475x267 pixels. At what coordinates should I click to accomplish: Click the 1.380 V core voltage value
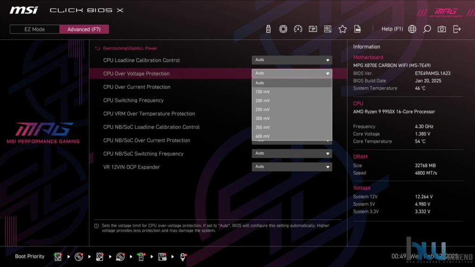423,134
